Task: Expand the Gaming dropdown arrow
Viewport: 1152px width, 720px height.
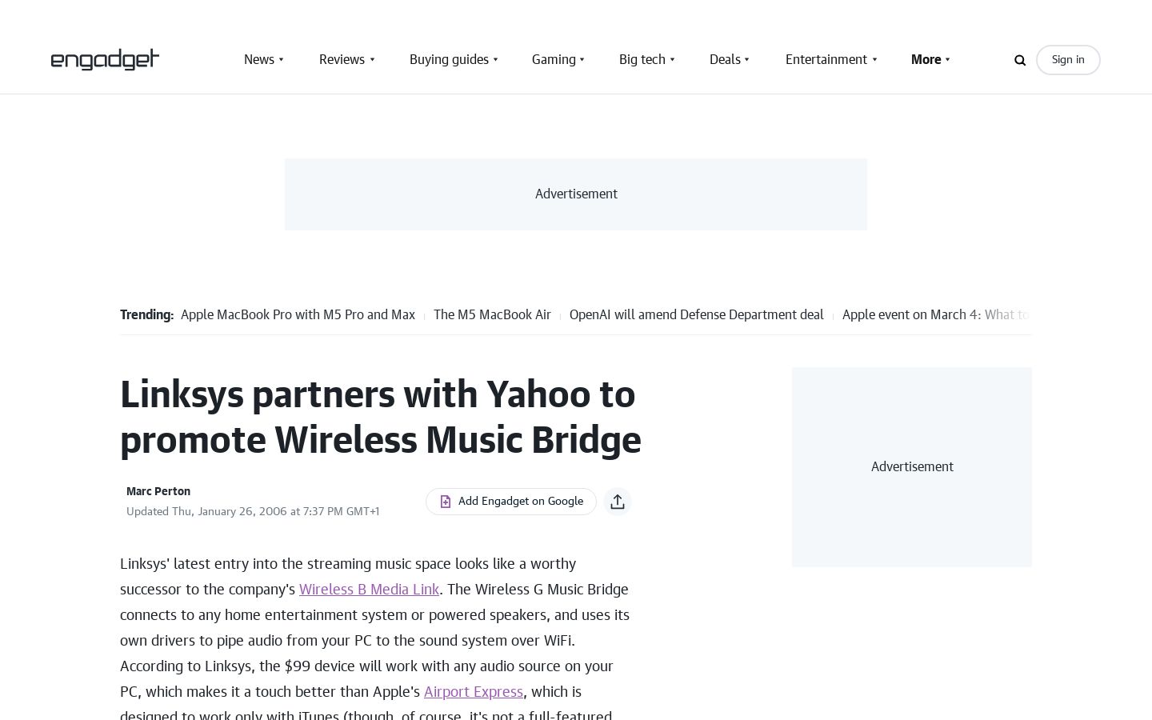Action: [x=582, y=60]
